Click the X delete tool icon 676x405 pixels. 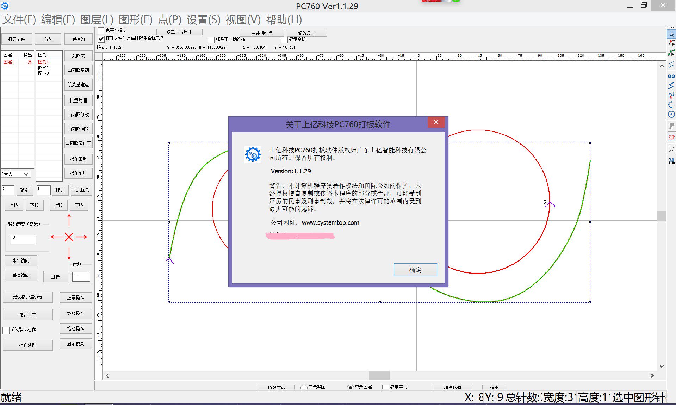(x=671, y=149)
